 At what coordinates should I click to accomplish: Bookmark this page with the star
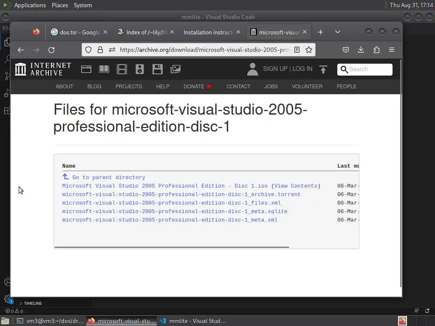309,50
